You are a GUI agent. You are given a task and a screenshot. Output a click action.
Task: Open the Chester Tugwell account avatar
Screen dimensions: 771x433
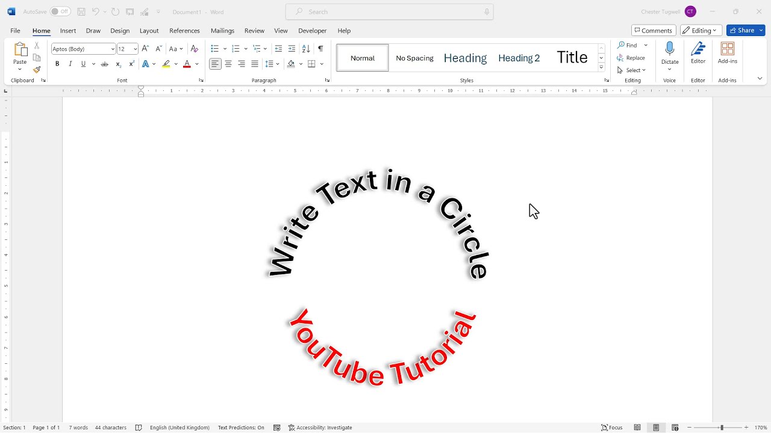coord(690,11)
